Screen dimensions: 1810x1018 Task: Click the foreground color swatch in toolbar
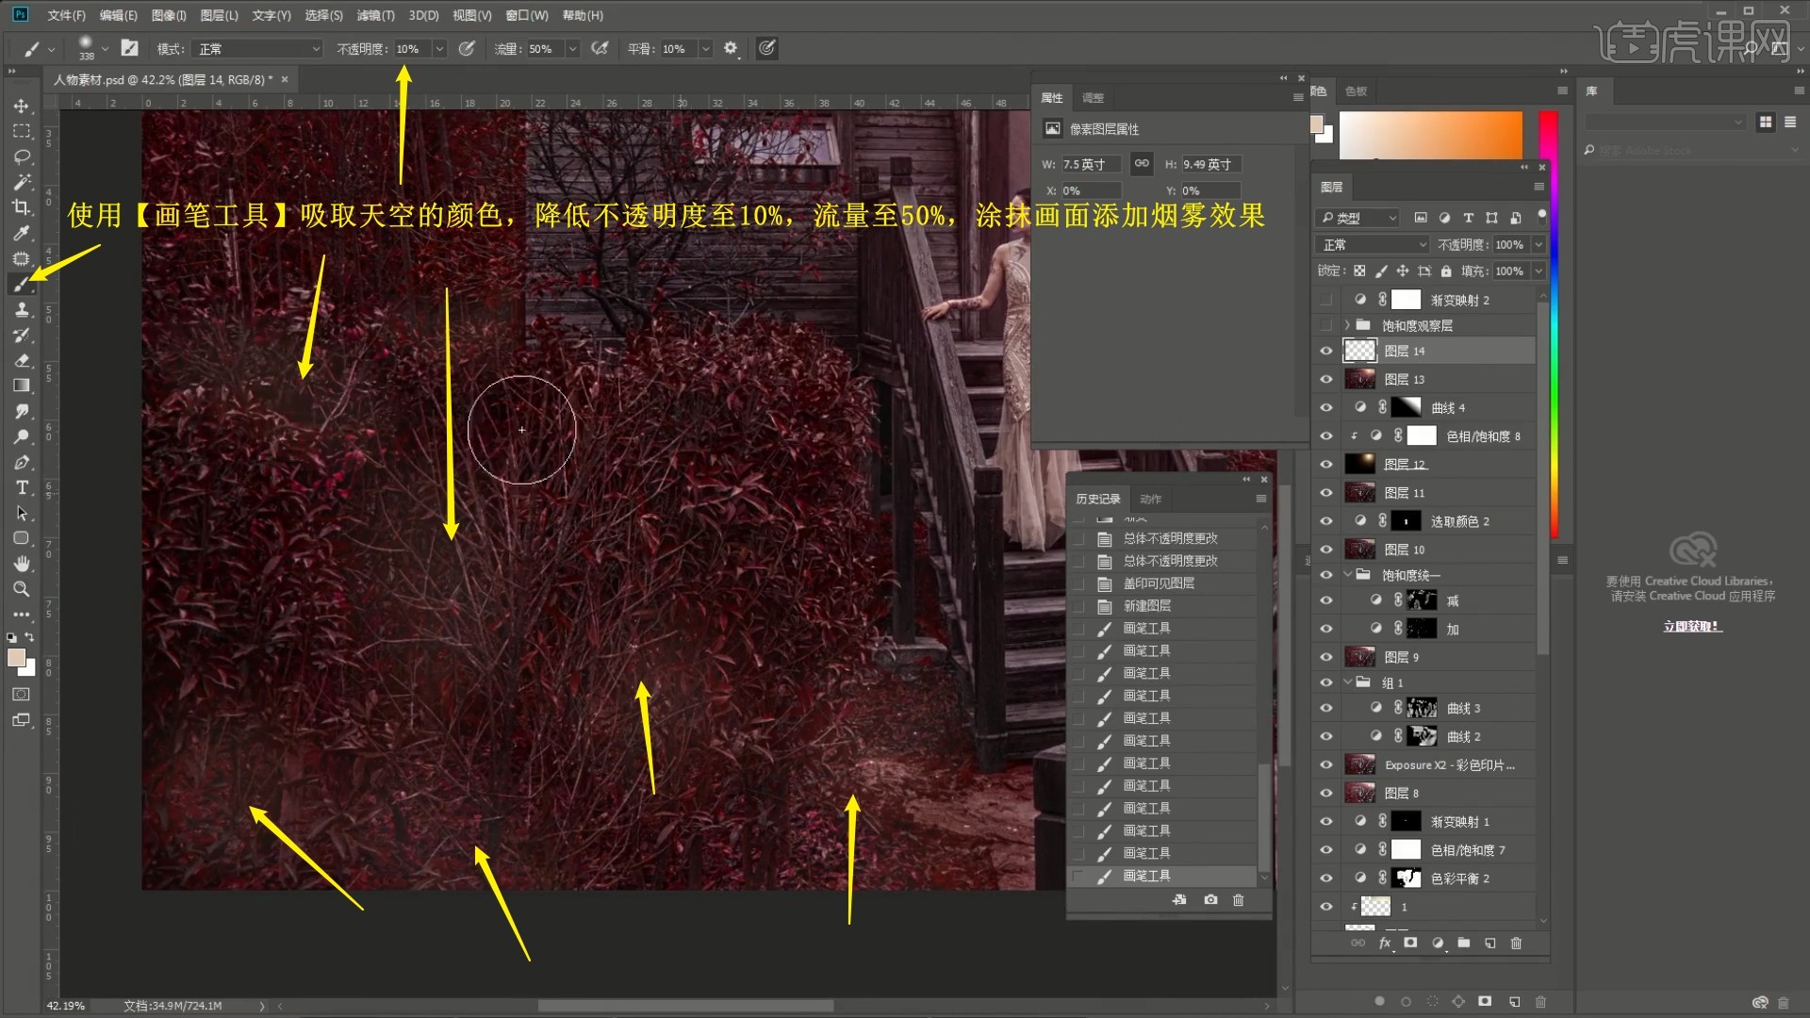point(16,658)
